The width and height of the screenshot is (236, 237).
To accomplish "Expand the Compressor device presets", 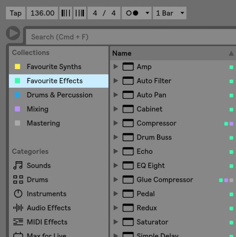I will pyautogui.click(x=116, y=123).
